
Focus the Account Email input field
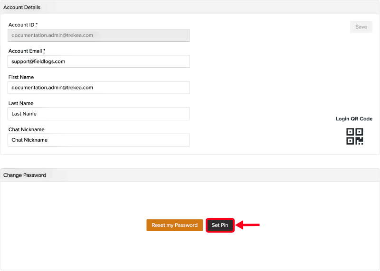click(x=99, y=62)
